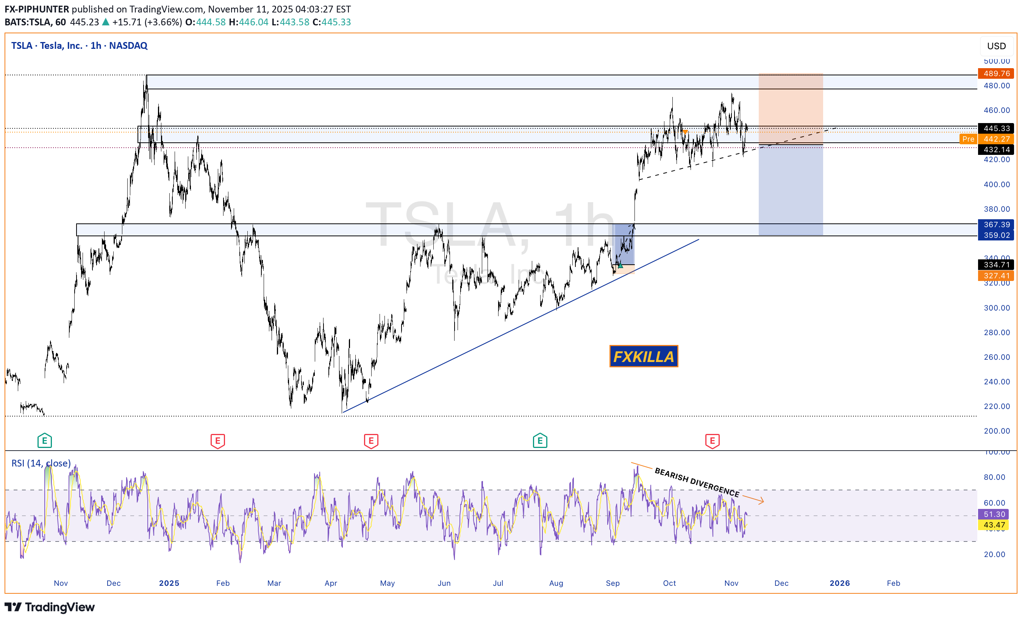Click the green earnings icon near Nov 2024
Image resolution: width=1022 pixels, height=621 pixels.
pos(44,441)
